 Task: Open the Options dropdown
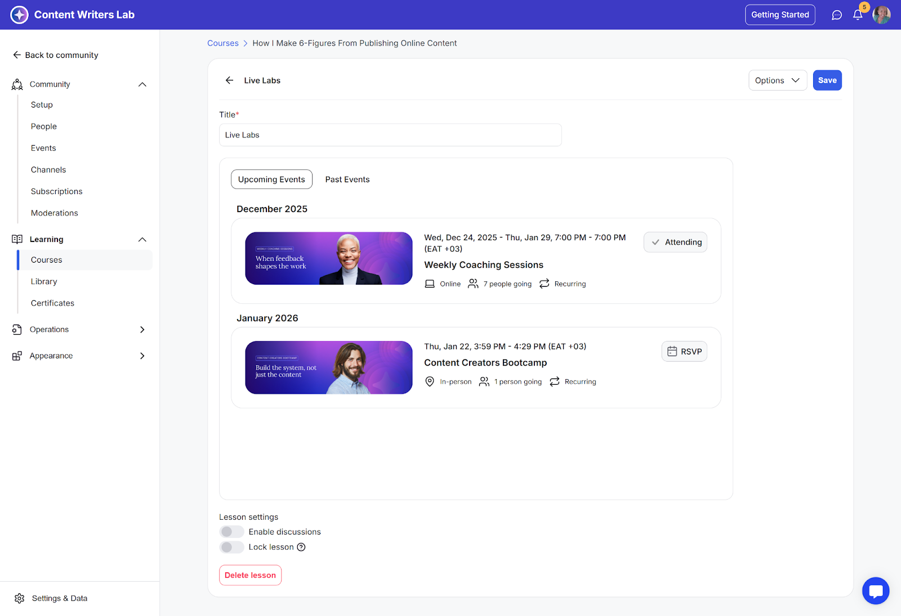(778, 80)
